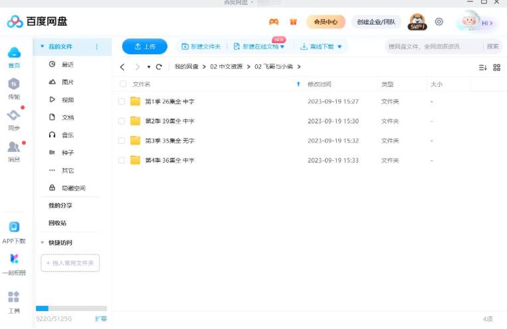
Task: Open the three-dot menu beside 我的文件
Action: coord(96,47)
